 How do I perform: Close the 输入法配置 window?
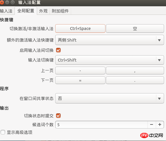click(2, 2)
